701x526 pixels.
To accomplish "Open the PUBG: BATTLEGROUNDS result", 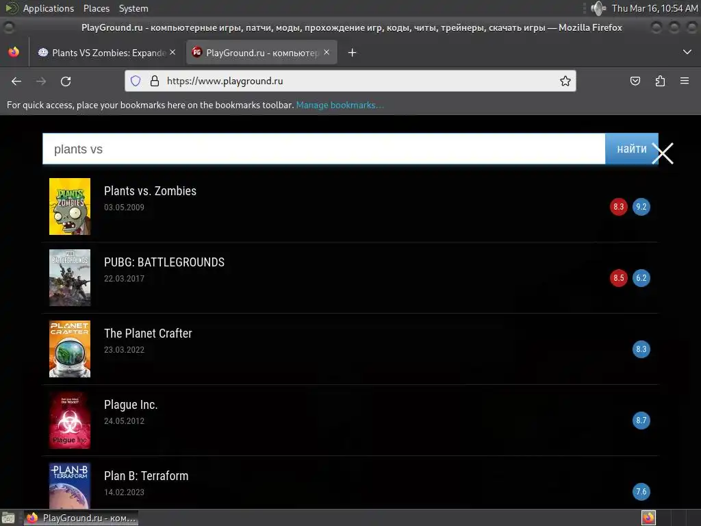I will 164,262.
